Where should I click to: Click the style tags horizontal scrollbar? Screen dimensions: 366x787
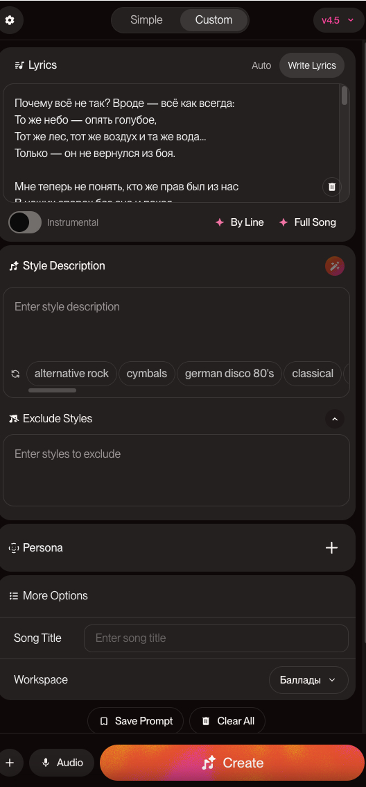click(x=52, y=390)
